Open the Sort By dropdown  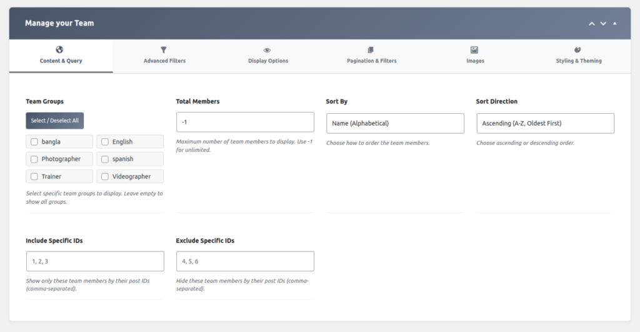click(x=395, y=123)
